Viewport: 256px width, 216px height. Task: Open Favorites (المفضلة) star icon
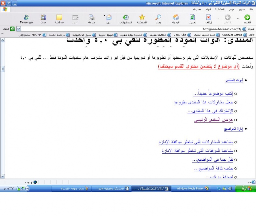142,18
